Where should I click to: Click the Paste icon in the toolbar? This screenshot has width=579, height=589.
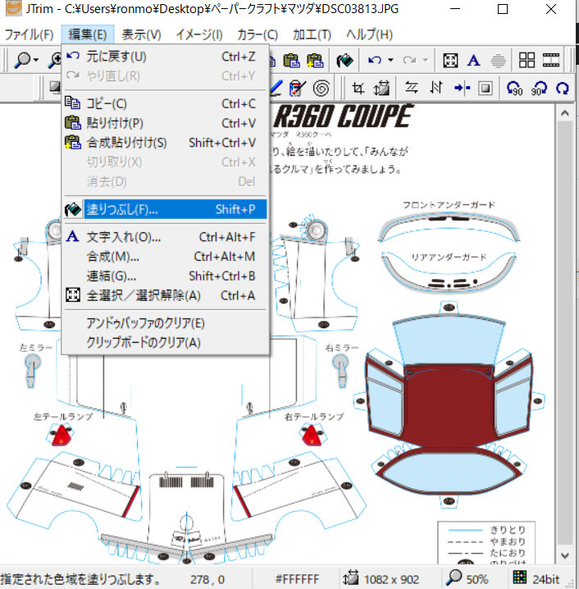291,60
